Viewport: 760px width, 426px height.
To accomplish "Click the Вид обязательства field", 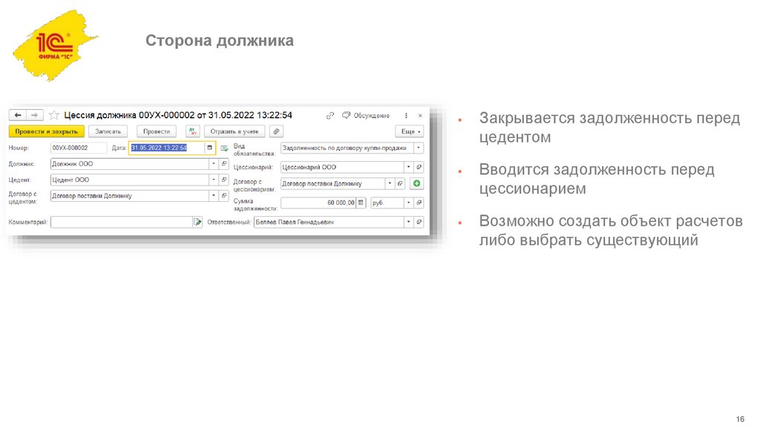I will click(x=347, y=148).
